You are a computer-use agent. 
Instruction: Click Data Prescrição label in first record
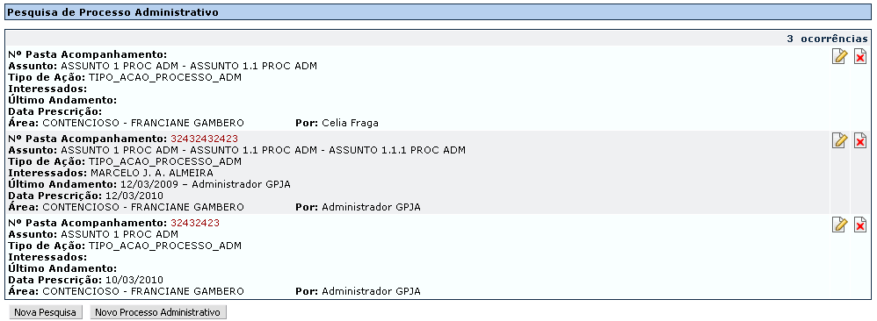tap(54, 111)
